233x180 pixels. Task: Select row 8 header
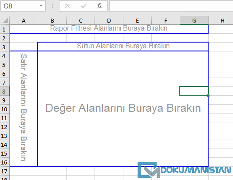[x=4, y=91]
